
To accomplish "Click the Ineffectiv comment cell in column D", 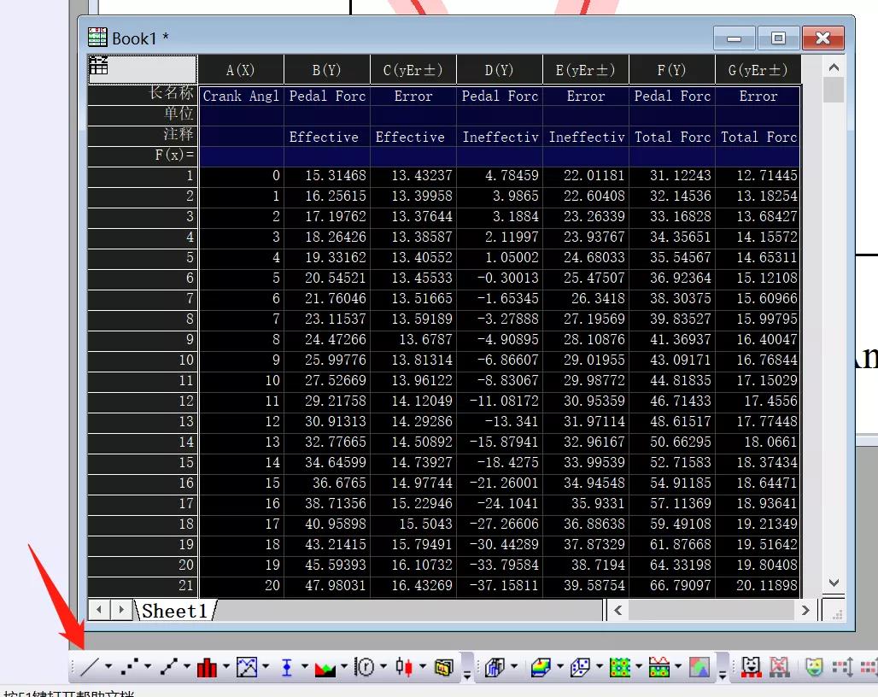I will 500,138.
